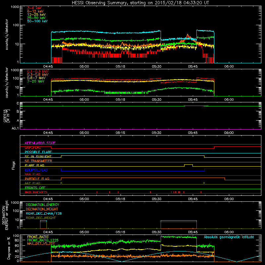The image size is (265, 265).
Task: Click the DECIMATION_WEIGHT legend label
Action: 42,209
